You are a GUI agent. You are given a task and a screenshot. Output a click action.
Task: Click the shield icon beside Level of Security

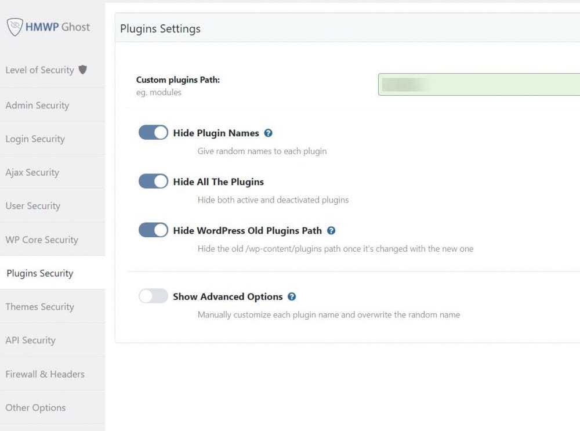(x=83, y=70)
